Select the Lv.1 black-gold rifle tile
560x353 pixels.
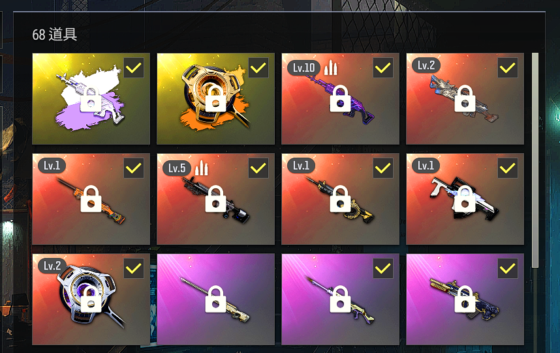tap(340, 199)
